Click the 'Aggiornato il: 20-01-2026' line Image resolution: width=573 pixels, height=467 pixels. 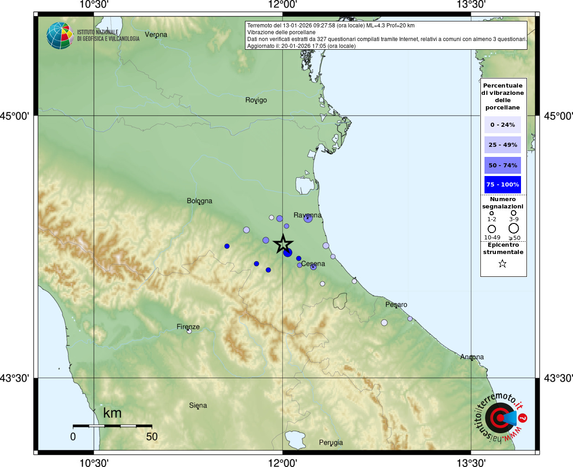pos(302,46)
